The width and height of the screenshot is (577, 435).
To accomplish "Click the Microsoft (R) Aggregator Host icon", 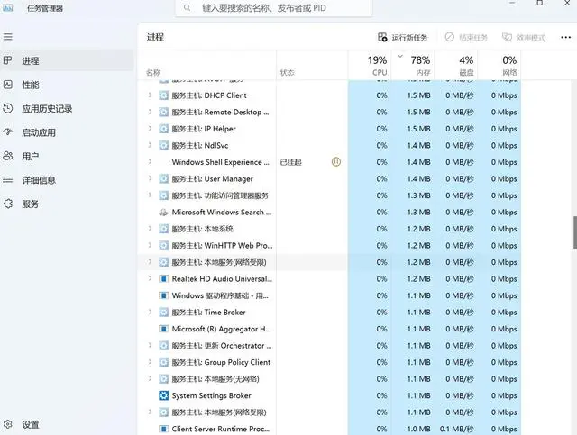I will [163, 329].
